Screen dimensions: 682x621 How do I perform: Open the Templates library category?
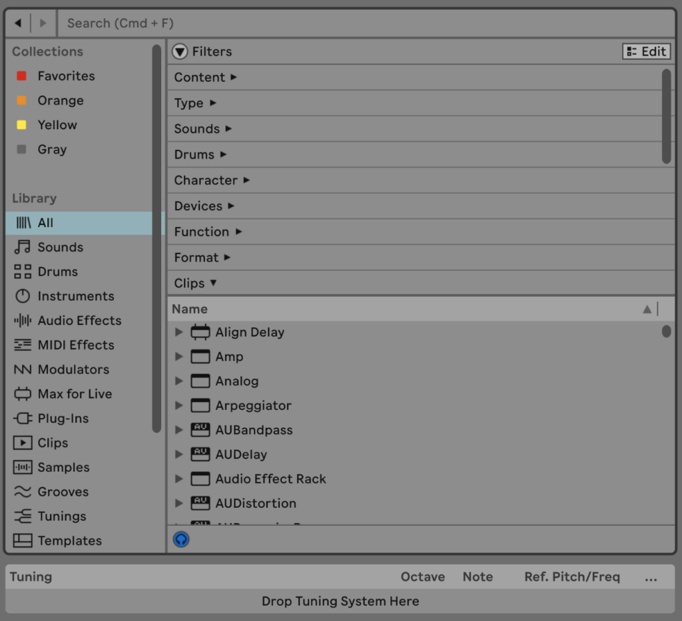(69, 540)
